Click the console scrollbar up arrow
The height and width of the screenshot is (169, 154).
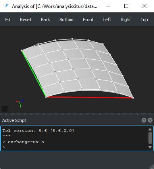pyautogui.click(x=150, y=129)
